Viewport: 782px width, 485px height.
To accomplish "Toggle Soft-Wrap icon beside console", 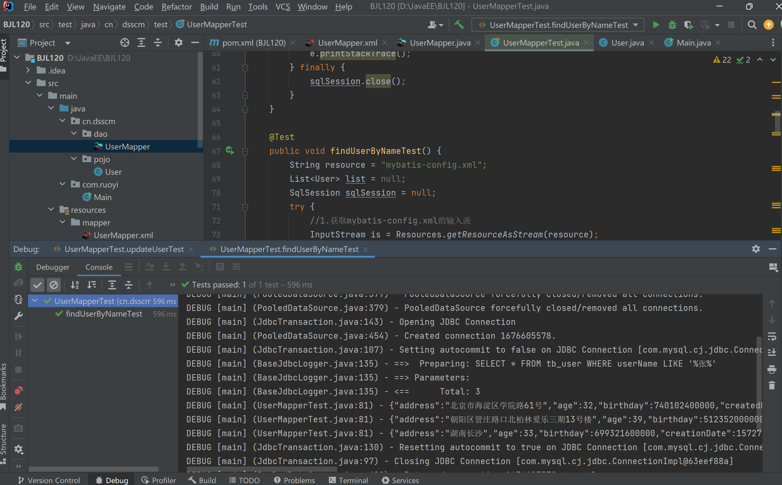I will point(772,336).
